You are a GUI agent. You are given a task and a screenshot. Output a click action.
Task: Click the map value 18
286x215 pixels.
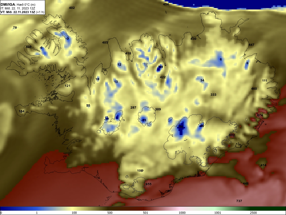click(98, 79)
